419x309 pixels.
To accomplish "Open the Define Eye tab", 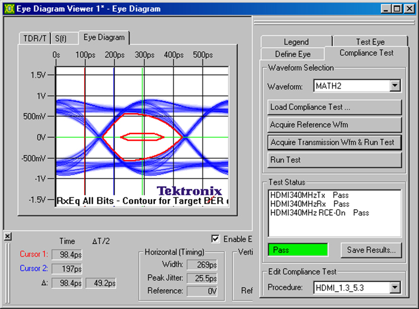I will coord(292,54).
